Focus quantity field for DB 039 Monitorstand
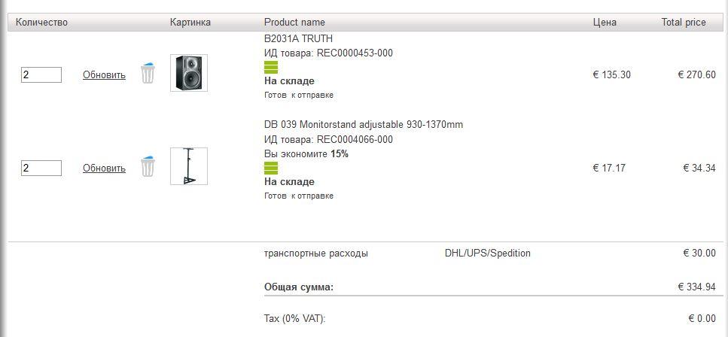The height and width of the screenshot is (337, 728). (41, 168)
